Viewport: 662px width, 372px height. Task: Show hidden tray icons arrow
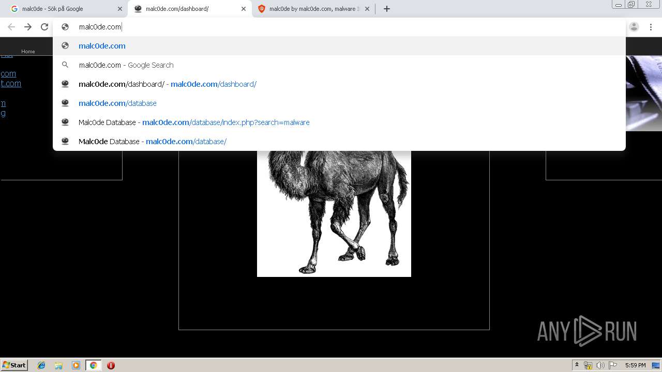coord(577,365)
